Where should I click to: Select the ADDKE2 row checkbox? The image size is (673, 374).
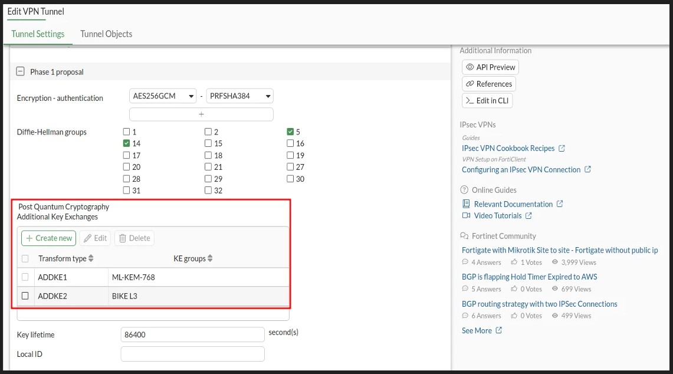(25, 296)
